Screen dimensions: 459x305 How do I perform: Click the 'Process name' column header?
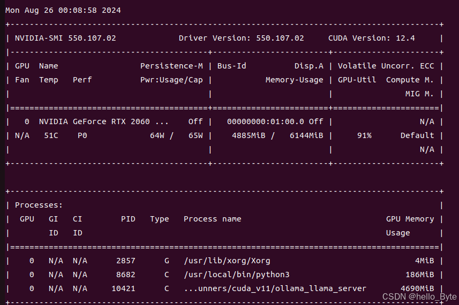213,219
